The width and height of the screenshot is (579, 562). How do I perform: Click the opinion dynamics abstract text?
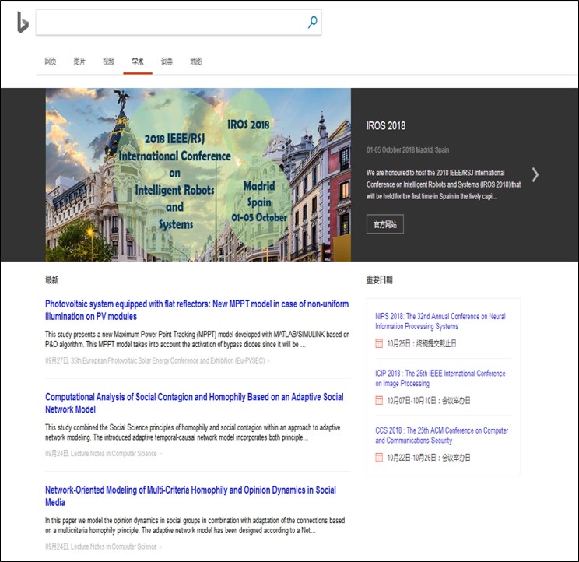(195, 525)
